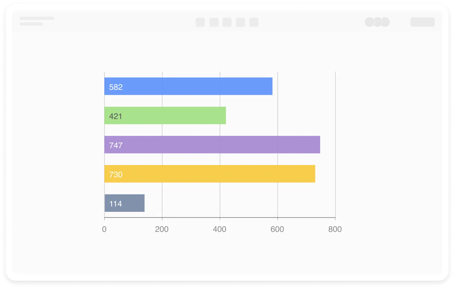Click the 600 axis tick label

pos(277,229)
